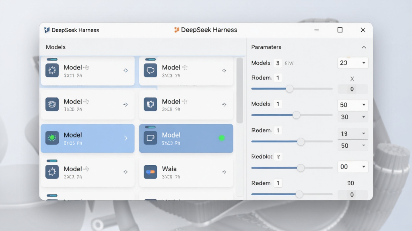412x231 pixels.
Task: Click the models list vertical scrollbar
Action: [239, 90]
